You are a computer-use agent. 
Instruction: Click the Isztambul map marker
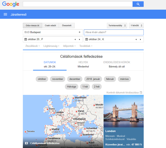click(x=85, y=129)
